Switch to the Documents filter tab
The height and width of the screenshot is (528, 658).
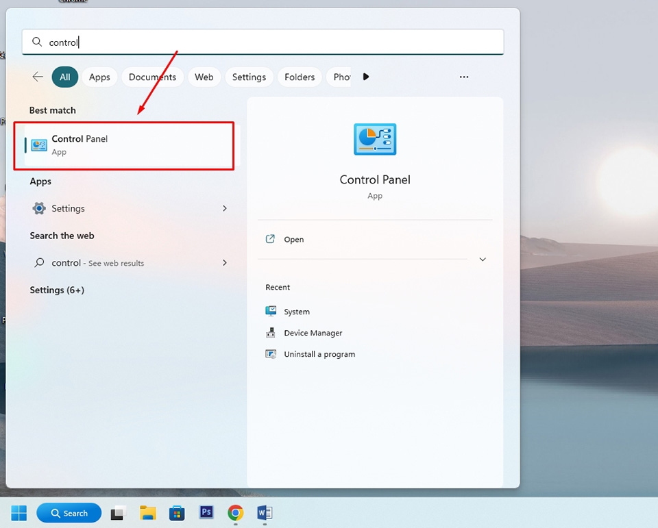point(151,77)
